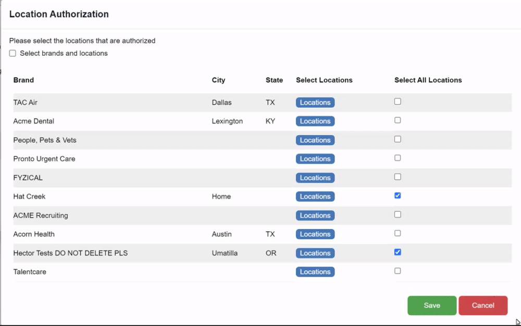Uncheck all locations for Hector Tests row
Image resolution: width=521 pixels, height=326 pixels.
398,252
